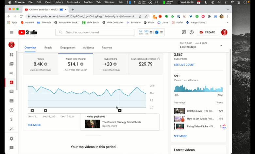Open the Last 28 days date dropdown
Image resolution: width=255 pixels, height=154 pixels.
pos(201,45)
